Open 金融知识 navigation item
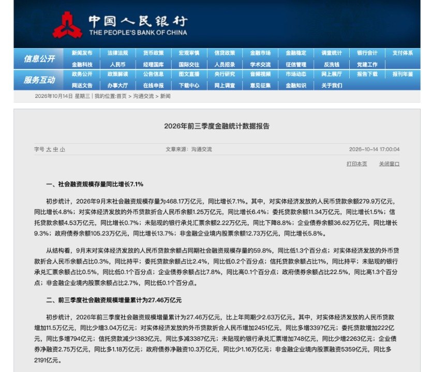The height and width of the screenshot is (372, 447). pyautogui.click(x=296, y=85)
